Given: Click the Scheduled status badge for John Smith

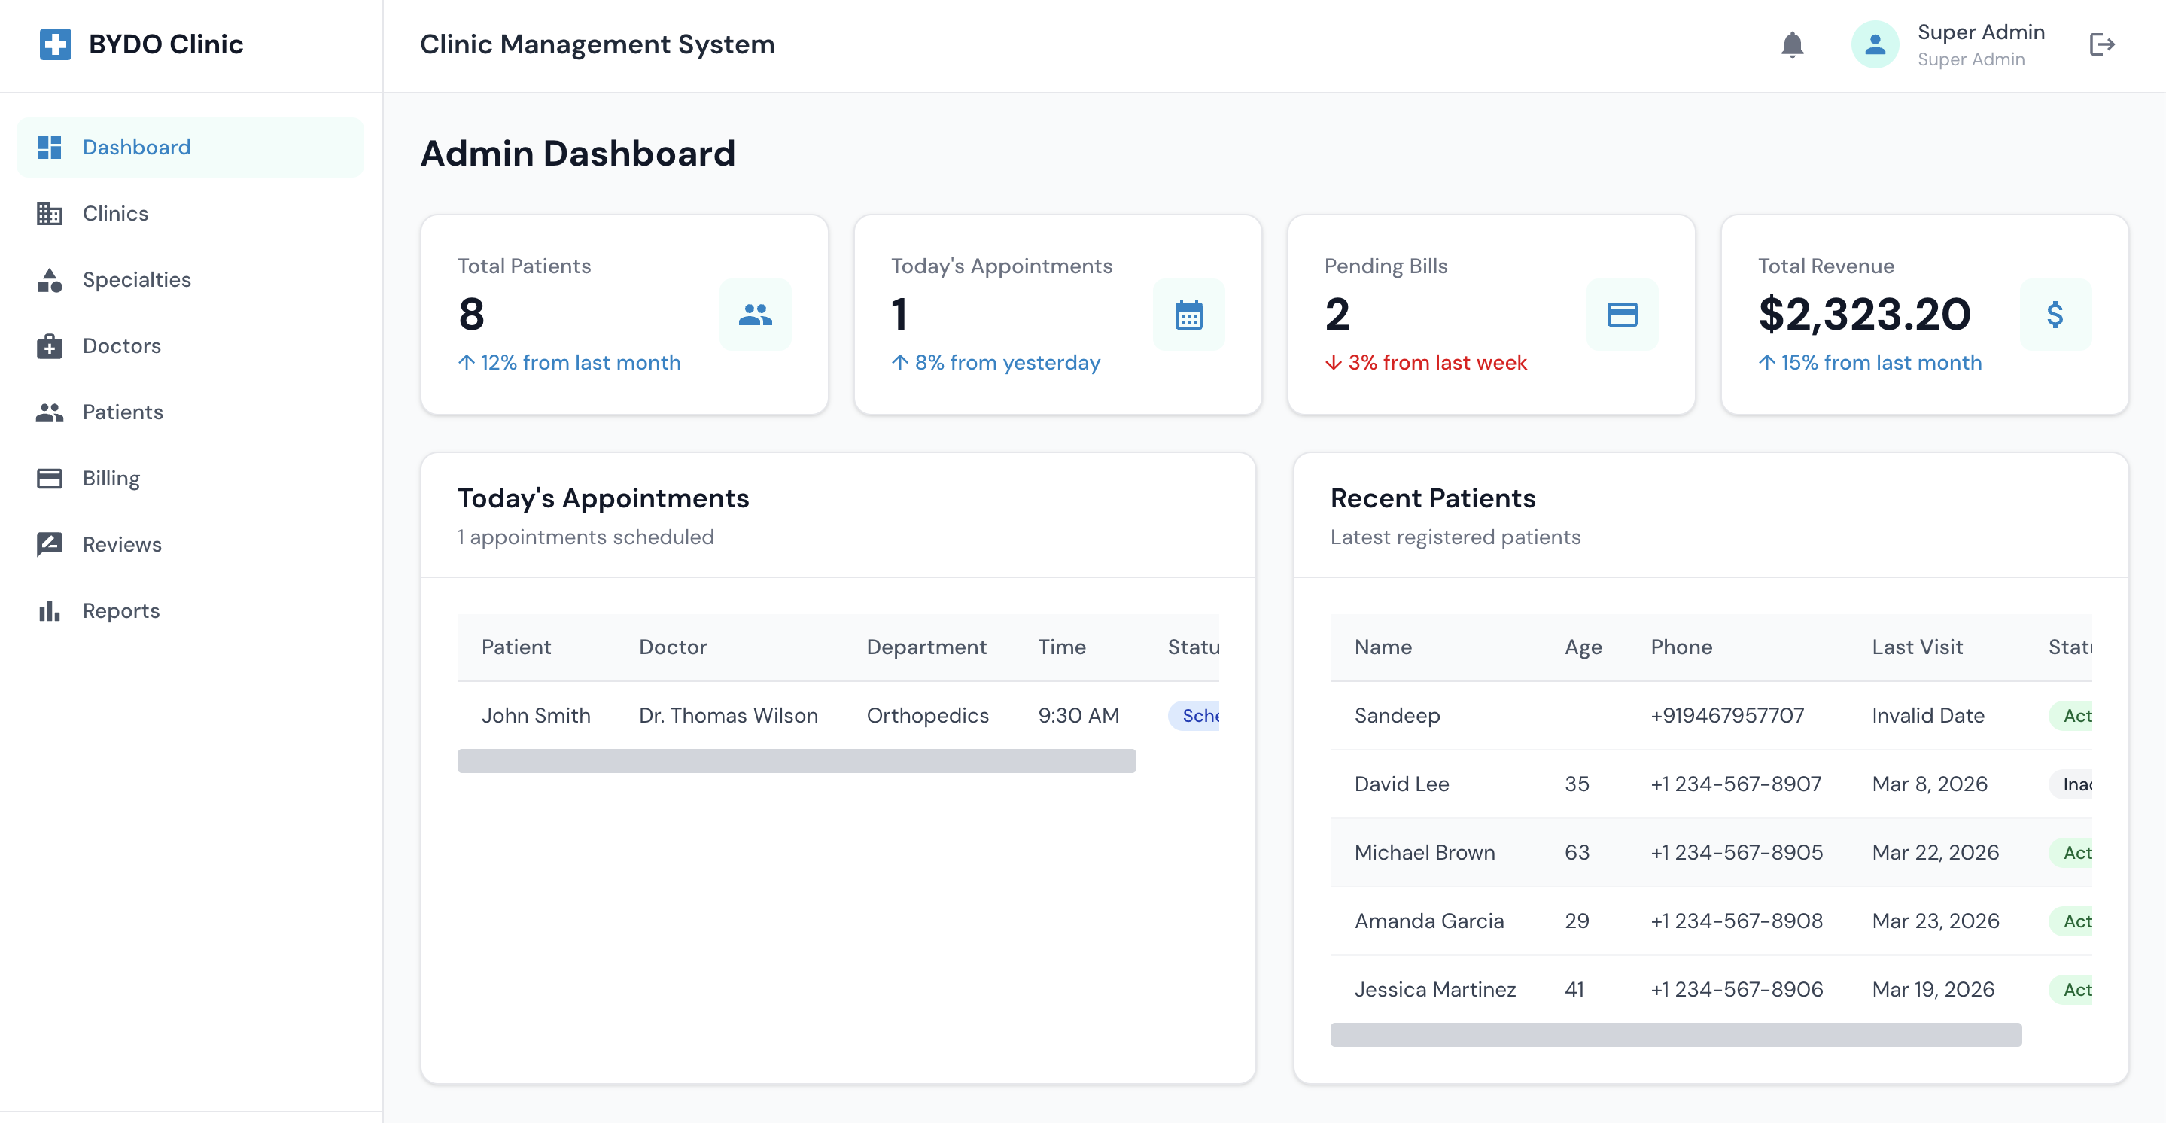Looking at the screenshot, I should point(1194,716).
